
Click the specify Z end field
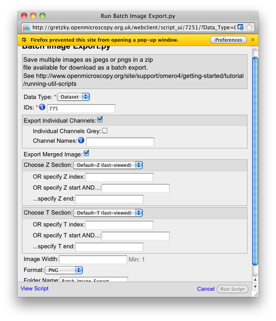click(110, 199)
